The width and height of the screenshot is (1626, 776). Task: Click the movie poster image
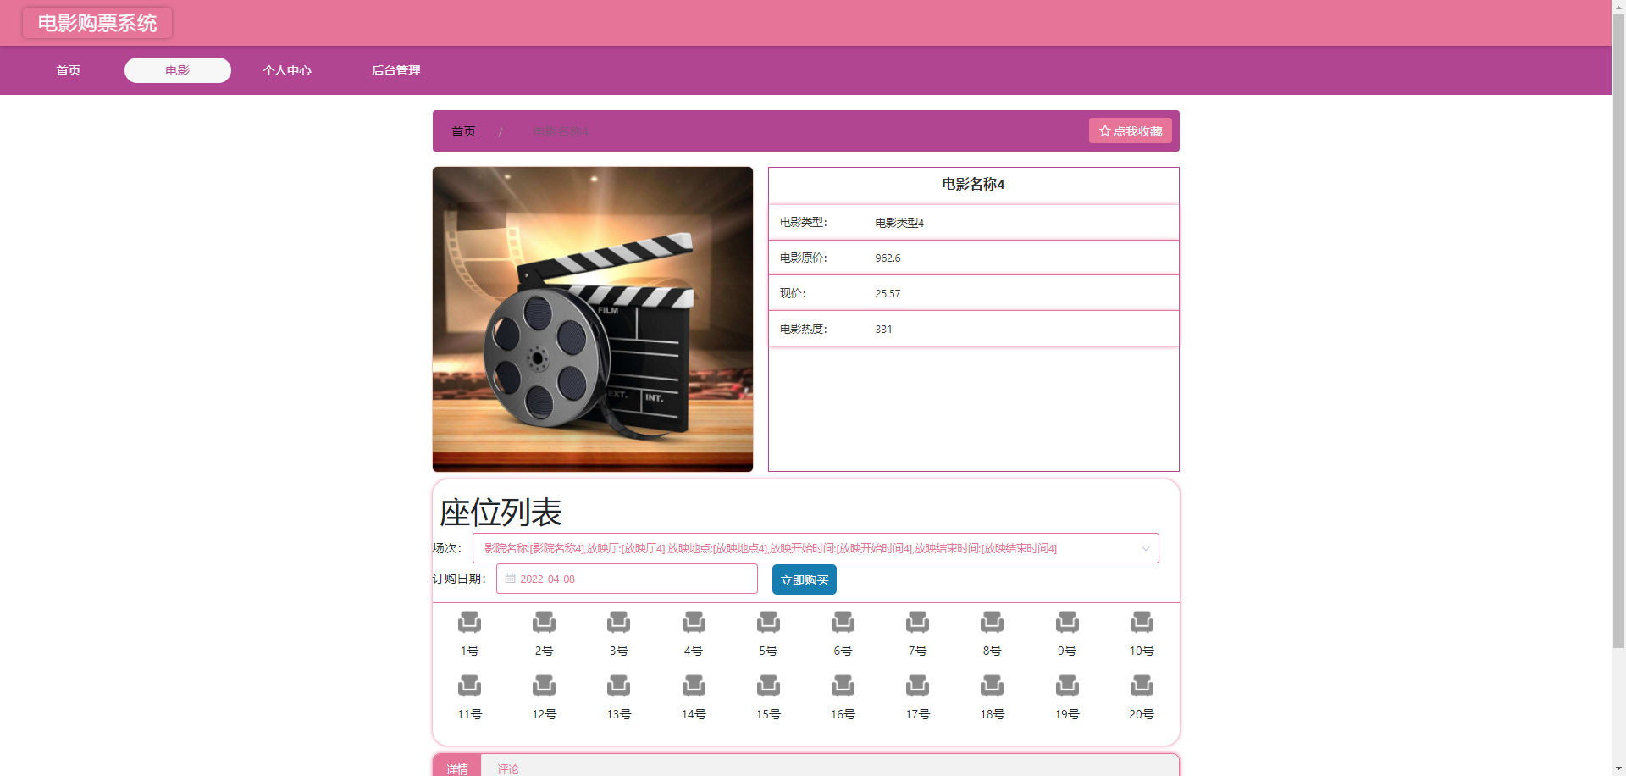[592, 319]
